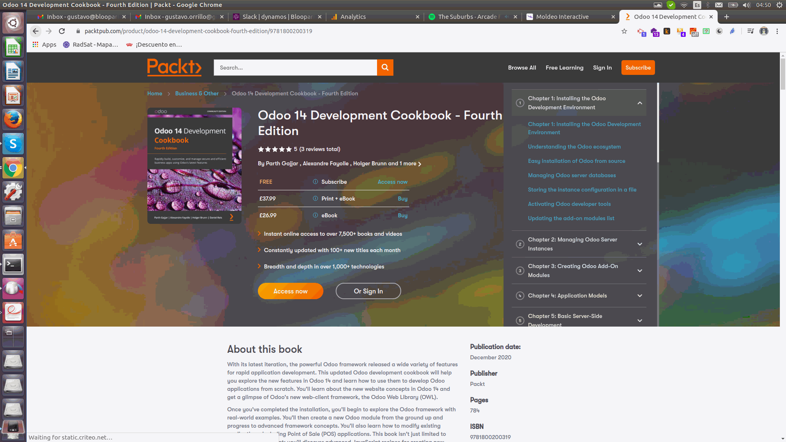The image size is (786, 442).
Task: Reload the page with the refresh icon
Action: (62, 31)
